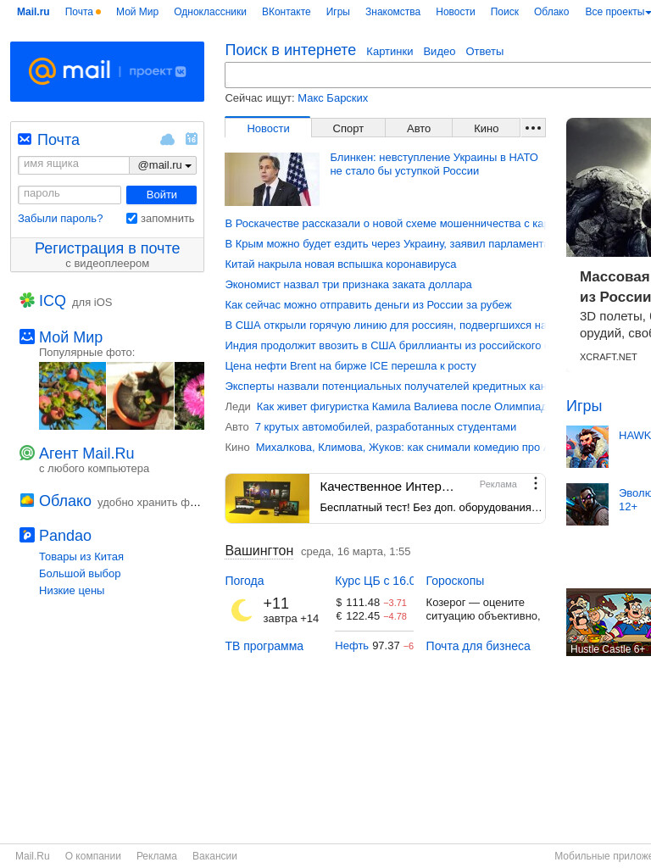Open Знакомства in top navigation
Screen dimensions: 651x868
tap(392, 12)
